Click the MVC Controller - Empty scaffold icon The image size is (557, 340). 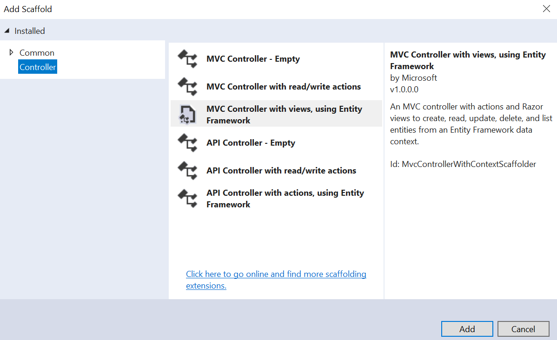tap(188, 59)
